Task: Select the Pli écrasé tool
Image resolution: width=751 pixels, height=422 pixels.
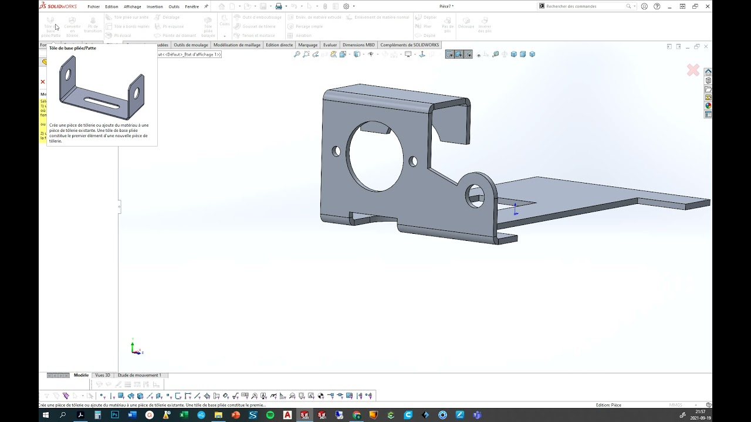Action: (119, 35)
